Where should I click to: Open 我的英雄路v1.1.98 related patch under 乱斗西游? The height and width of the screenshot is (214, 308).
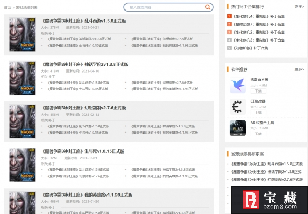click(x=165, y=45)
